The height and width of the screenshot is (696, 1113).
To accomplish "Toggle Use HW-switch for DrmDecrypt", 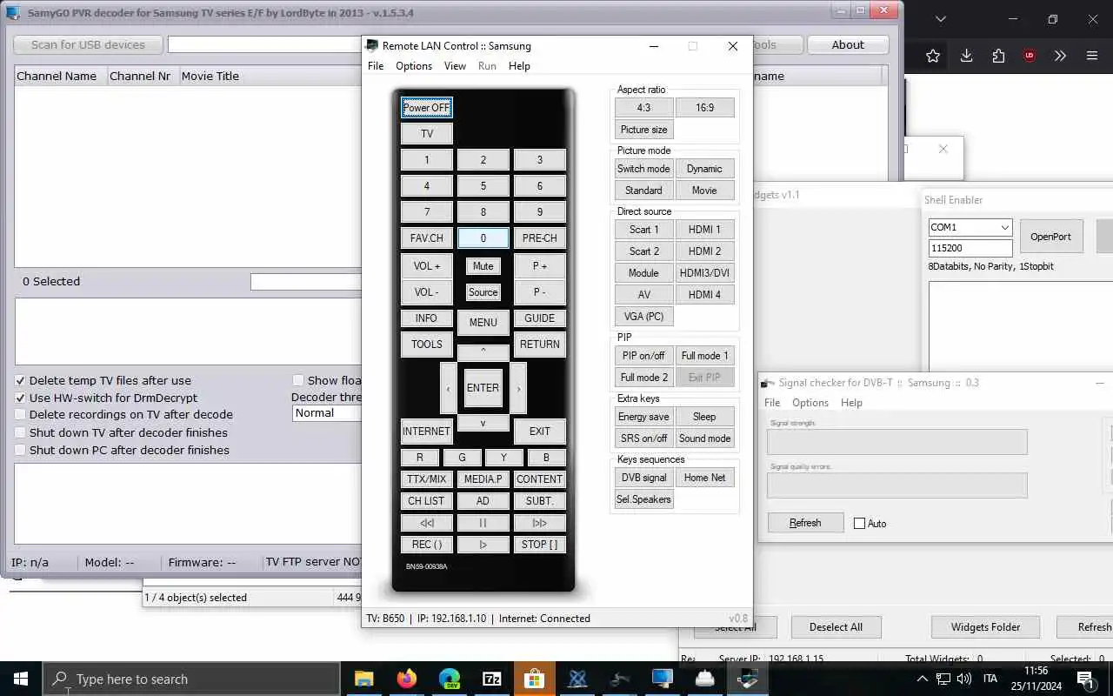I will pos(21,398).
